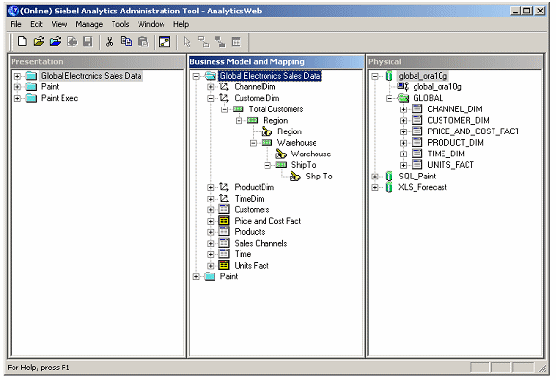556x380 pixels.
Task: Click the Save floppy disk icon
Action: click(88, 42)
